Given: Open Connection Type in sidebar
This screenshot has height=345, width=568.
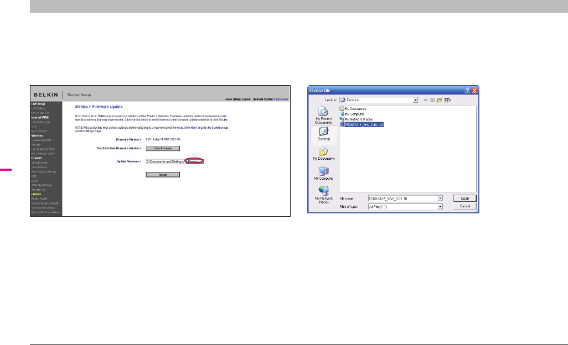Looking at the screenshot, I should [x=40, y=122].
